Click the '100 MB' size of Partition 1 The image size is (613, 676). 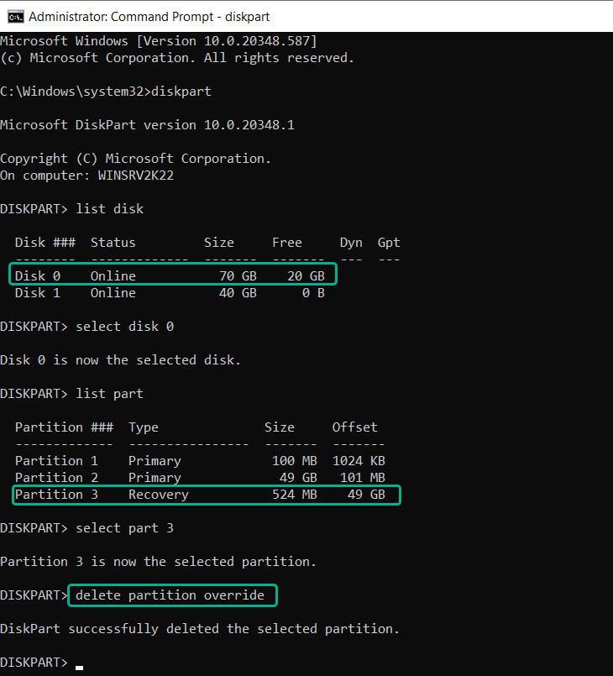click(295, 461)
